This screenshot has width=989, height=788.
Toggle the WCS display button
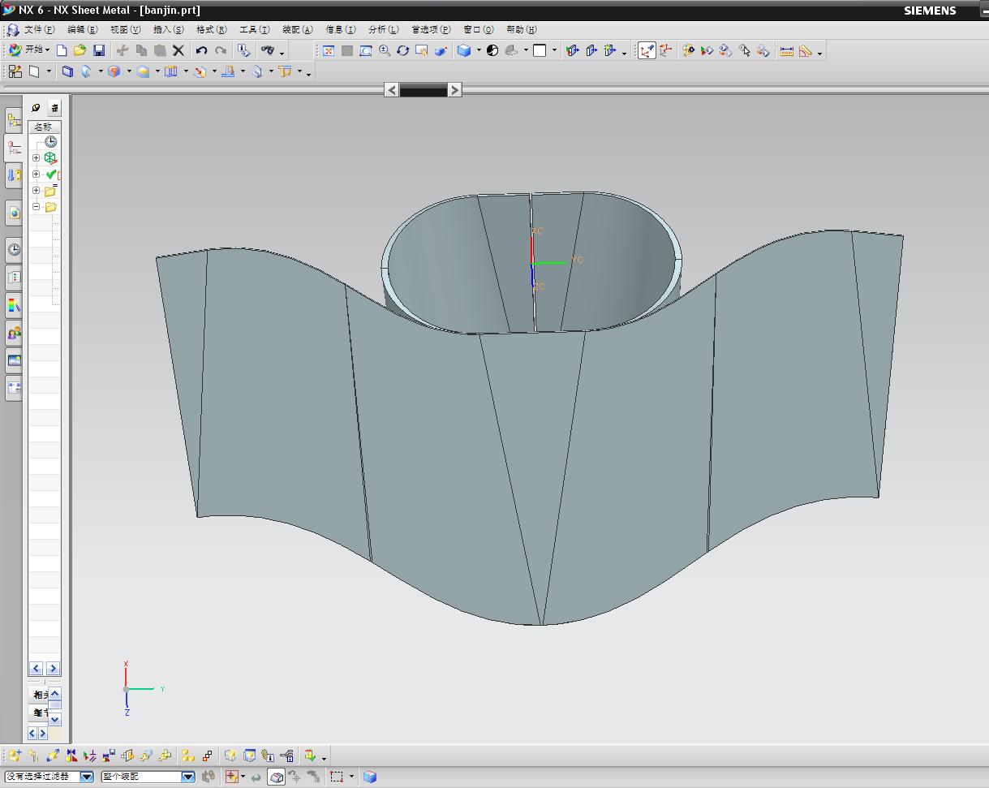click(647, 50)
